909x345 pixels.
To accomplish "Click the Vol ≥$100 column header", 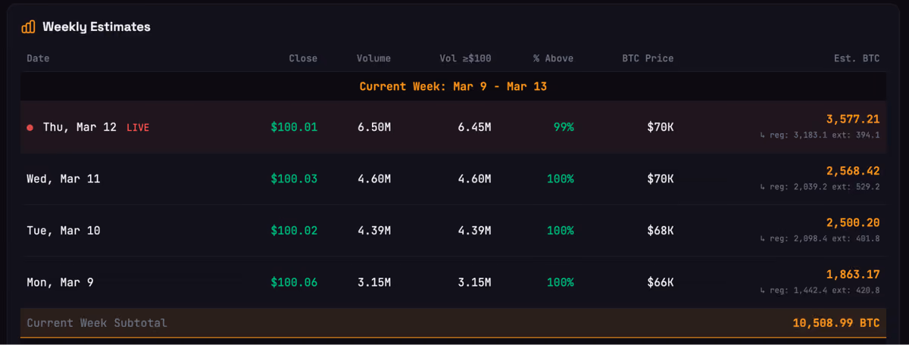I will pos(465,58).
